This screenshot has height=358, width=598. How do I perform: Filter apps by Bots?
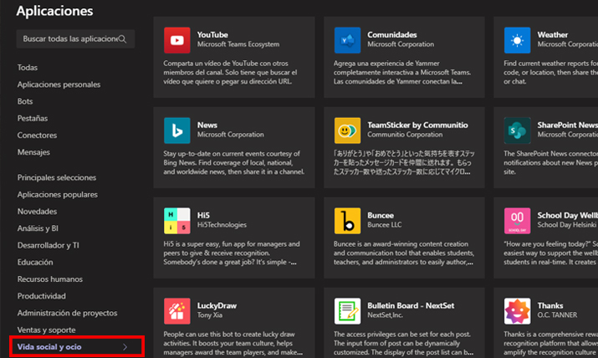tap(25, 101)
